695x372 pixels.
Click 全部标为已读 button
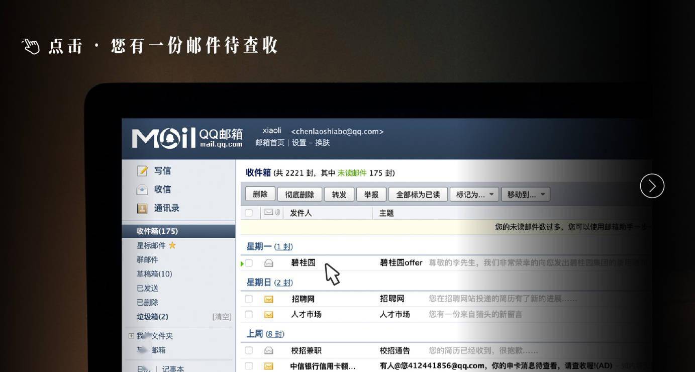click(418, 195)
